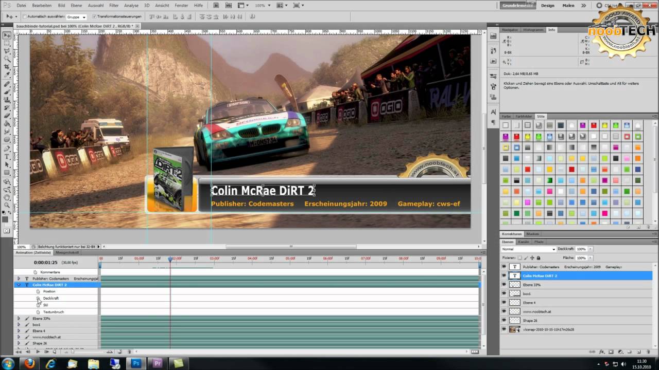Collapse the Colin McRae DiRT 2 timeline track
Viewport: 659px width, 370px height.
coord(19,285)
